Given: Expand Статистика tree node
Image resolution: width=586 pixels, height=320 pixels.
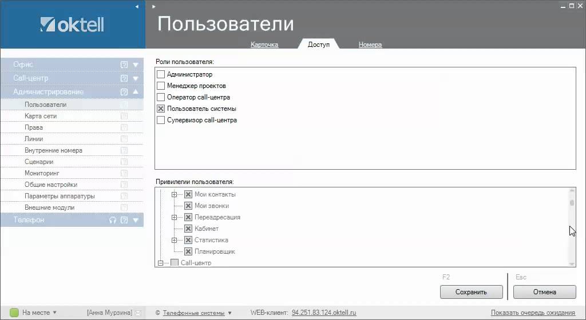Looking at the screenshot, I should tap(174, 241).
